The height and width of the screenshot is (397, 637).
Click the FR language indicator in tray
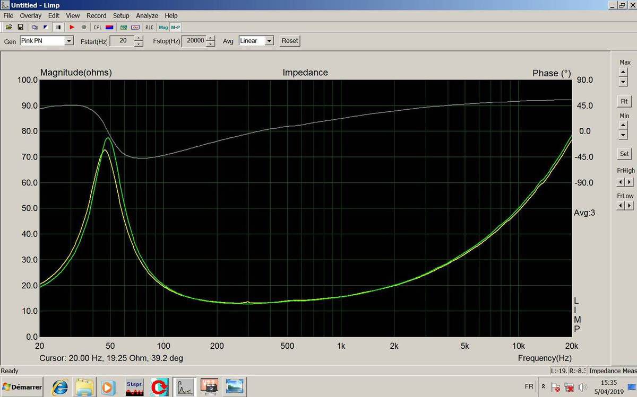click(x=529, y=387)
